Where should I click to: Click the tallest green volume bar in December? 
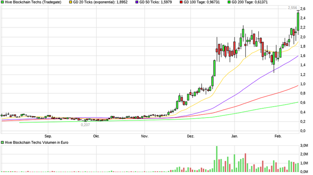click(217, 158)
